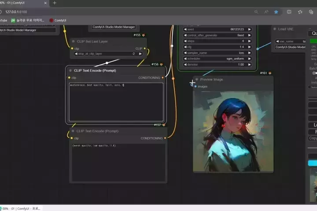Click the seed value 66123123
Image resolution: width=317 pixels, height=211 pixels.
[x=237, y=29]
